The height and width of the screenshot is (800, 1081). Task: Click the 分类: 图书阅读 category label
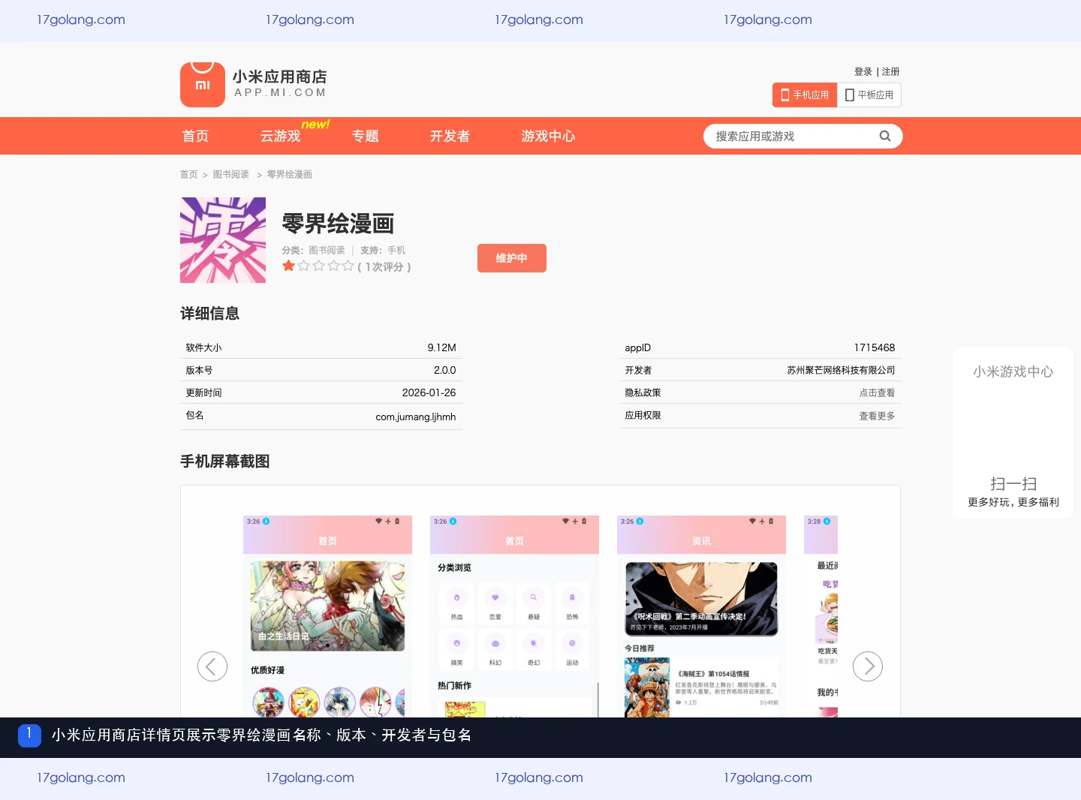pos(314,250)
